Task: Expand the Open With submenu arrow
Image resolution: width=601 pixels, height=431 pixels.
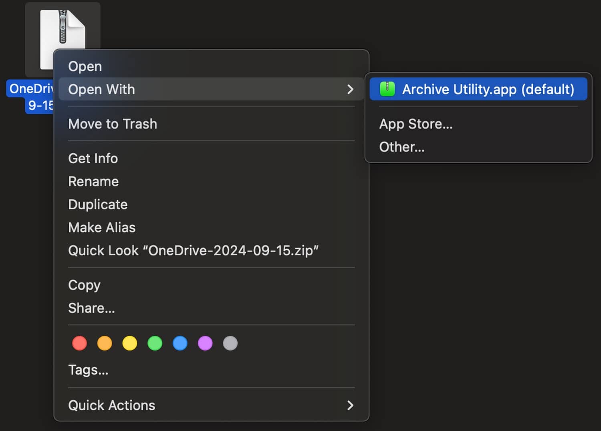Action: point(350,89)
